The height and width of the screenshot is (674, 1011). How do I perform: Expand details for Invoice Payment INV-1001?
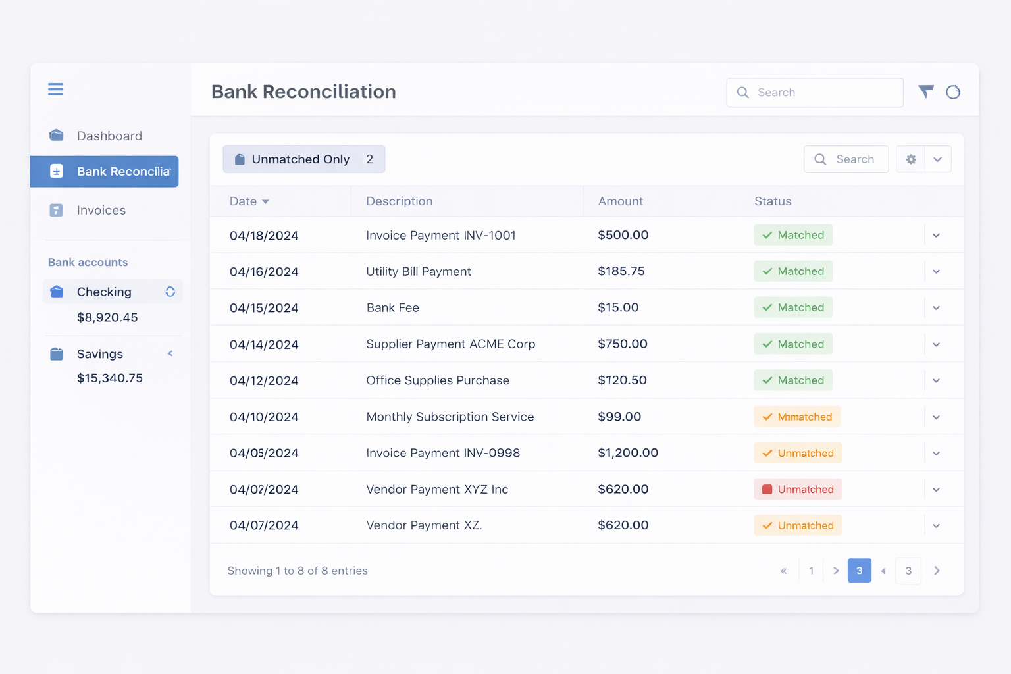936,235
